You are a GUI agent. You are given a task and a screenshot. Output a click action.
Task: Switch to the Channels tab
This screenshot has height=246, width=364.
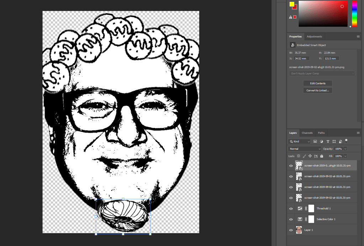[x=307, y=133]
